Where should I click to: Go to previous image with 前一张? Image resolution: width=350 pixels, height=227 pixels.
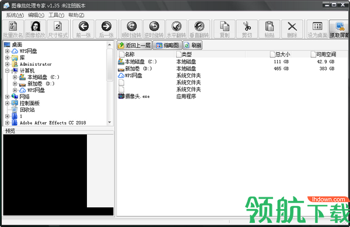[83, 29]
